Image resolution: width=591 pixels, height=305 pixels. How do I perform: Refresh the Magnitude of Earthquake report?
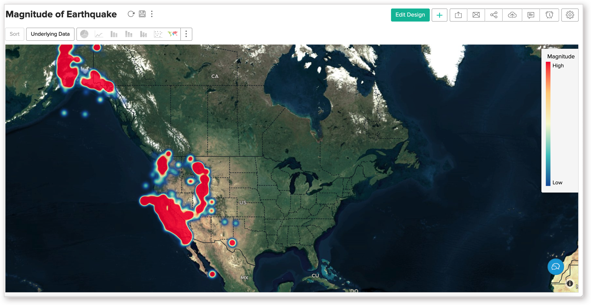point(131,14)
